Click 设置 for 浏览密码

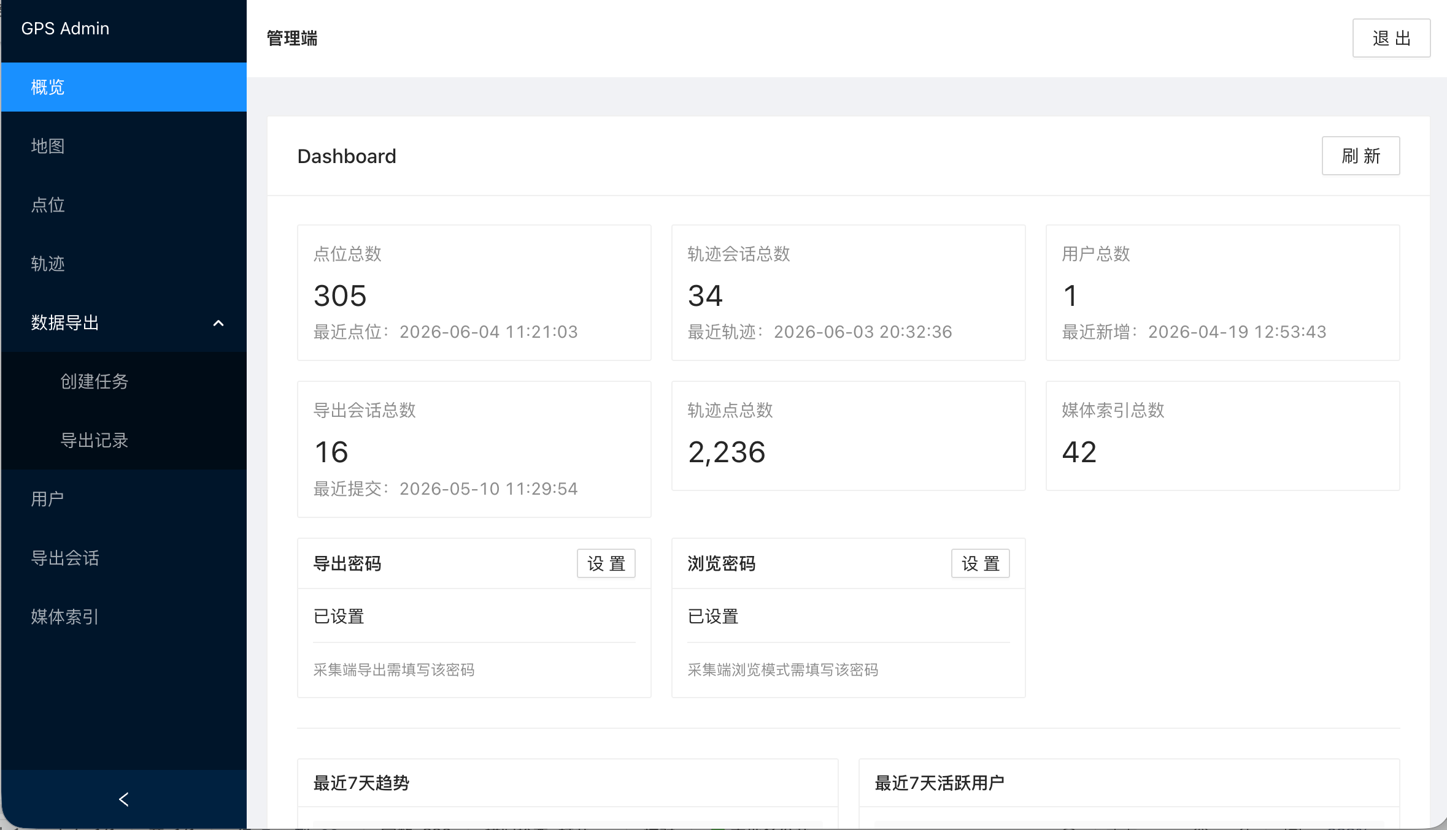[981, 563]
